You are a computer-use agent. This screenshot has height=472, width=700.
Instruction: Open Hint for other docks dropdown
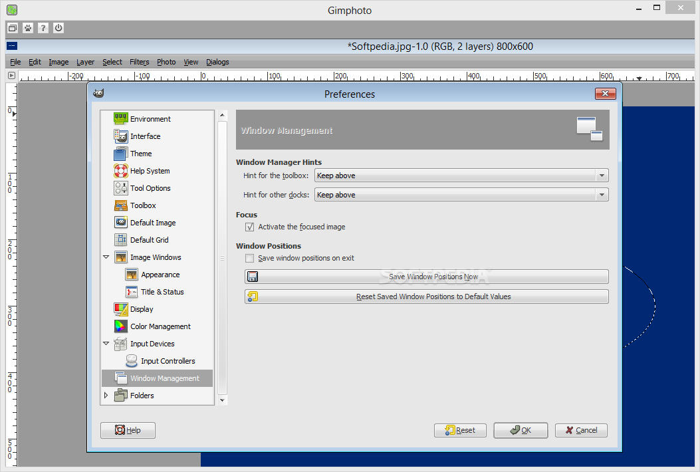click(461, 195)
